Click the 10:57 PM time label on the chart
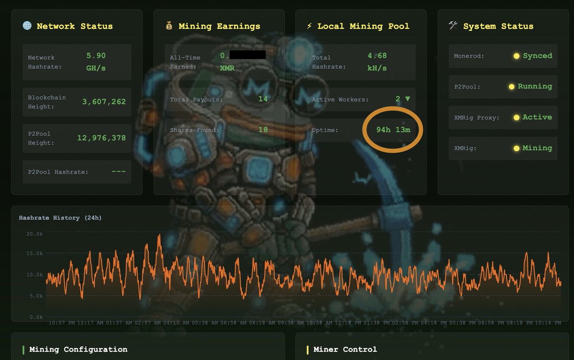Viewport: 574px width, 360px height. (x=62, y=323)
